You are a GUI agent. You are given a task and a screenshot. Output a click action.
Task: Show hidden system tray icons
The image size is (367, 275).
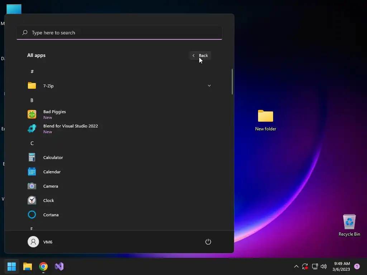[x=296, y=266]
